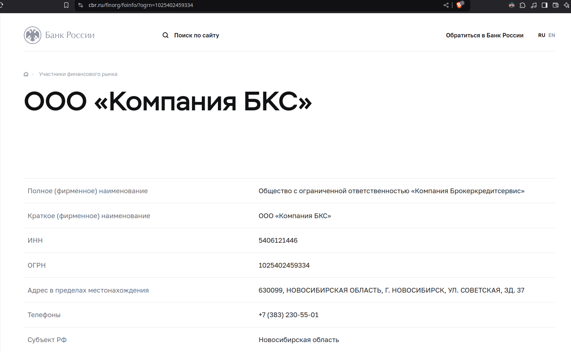Screen dimensions: 571x352
Task: Open the Brave Shields lion icon
Action: click(459, 5)
